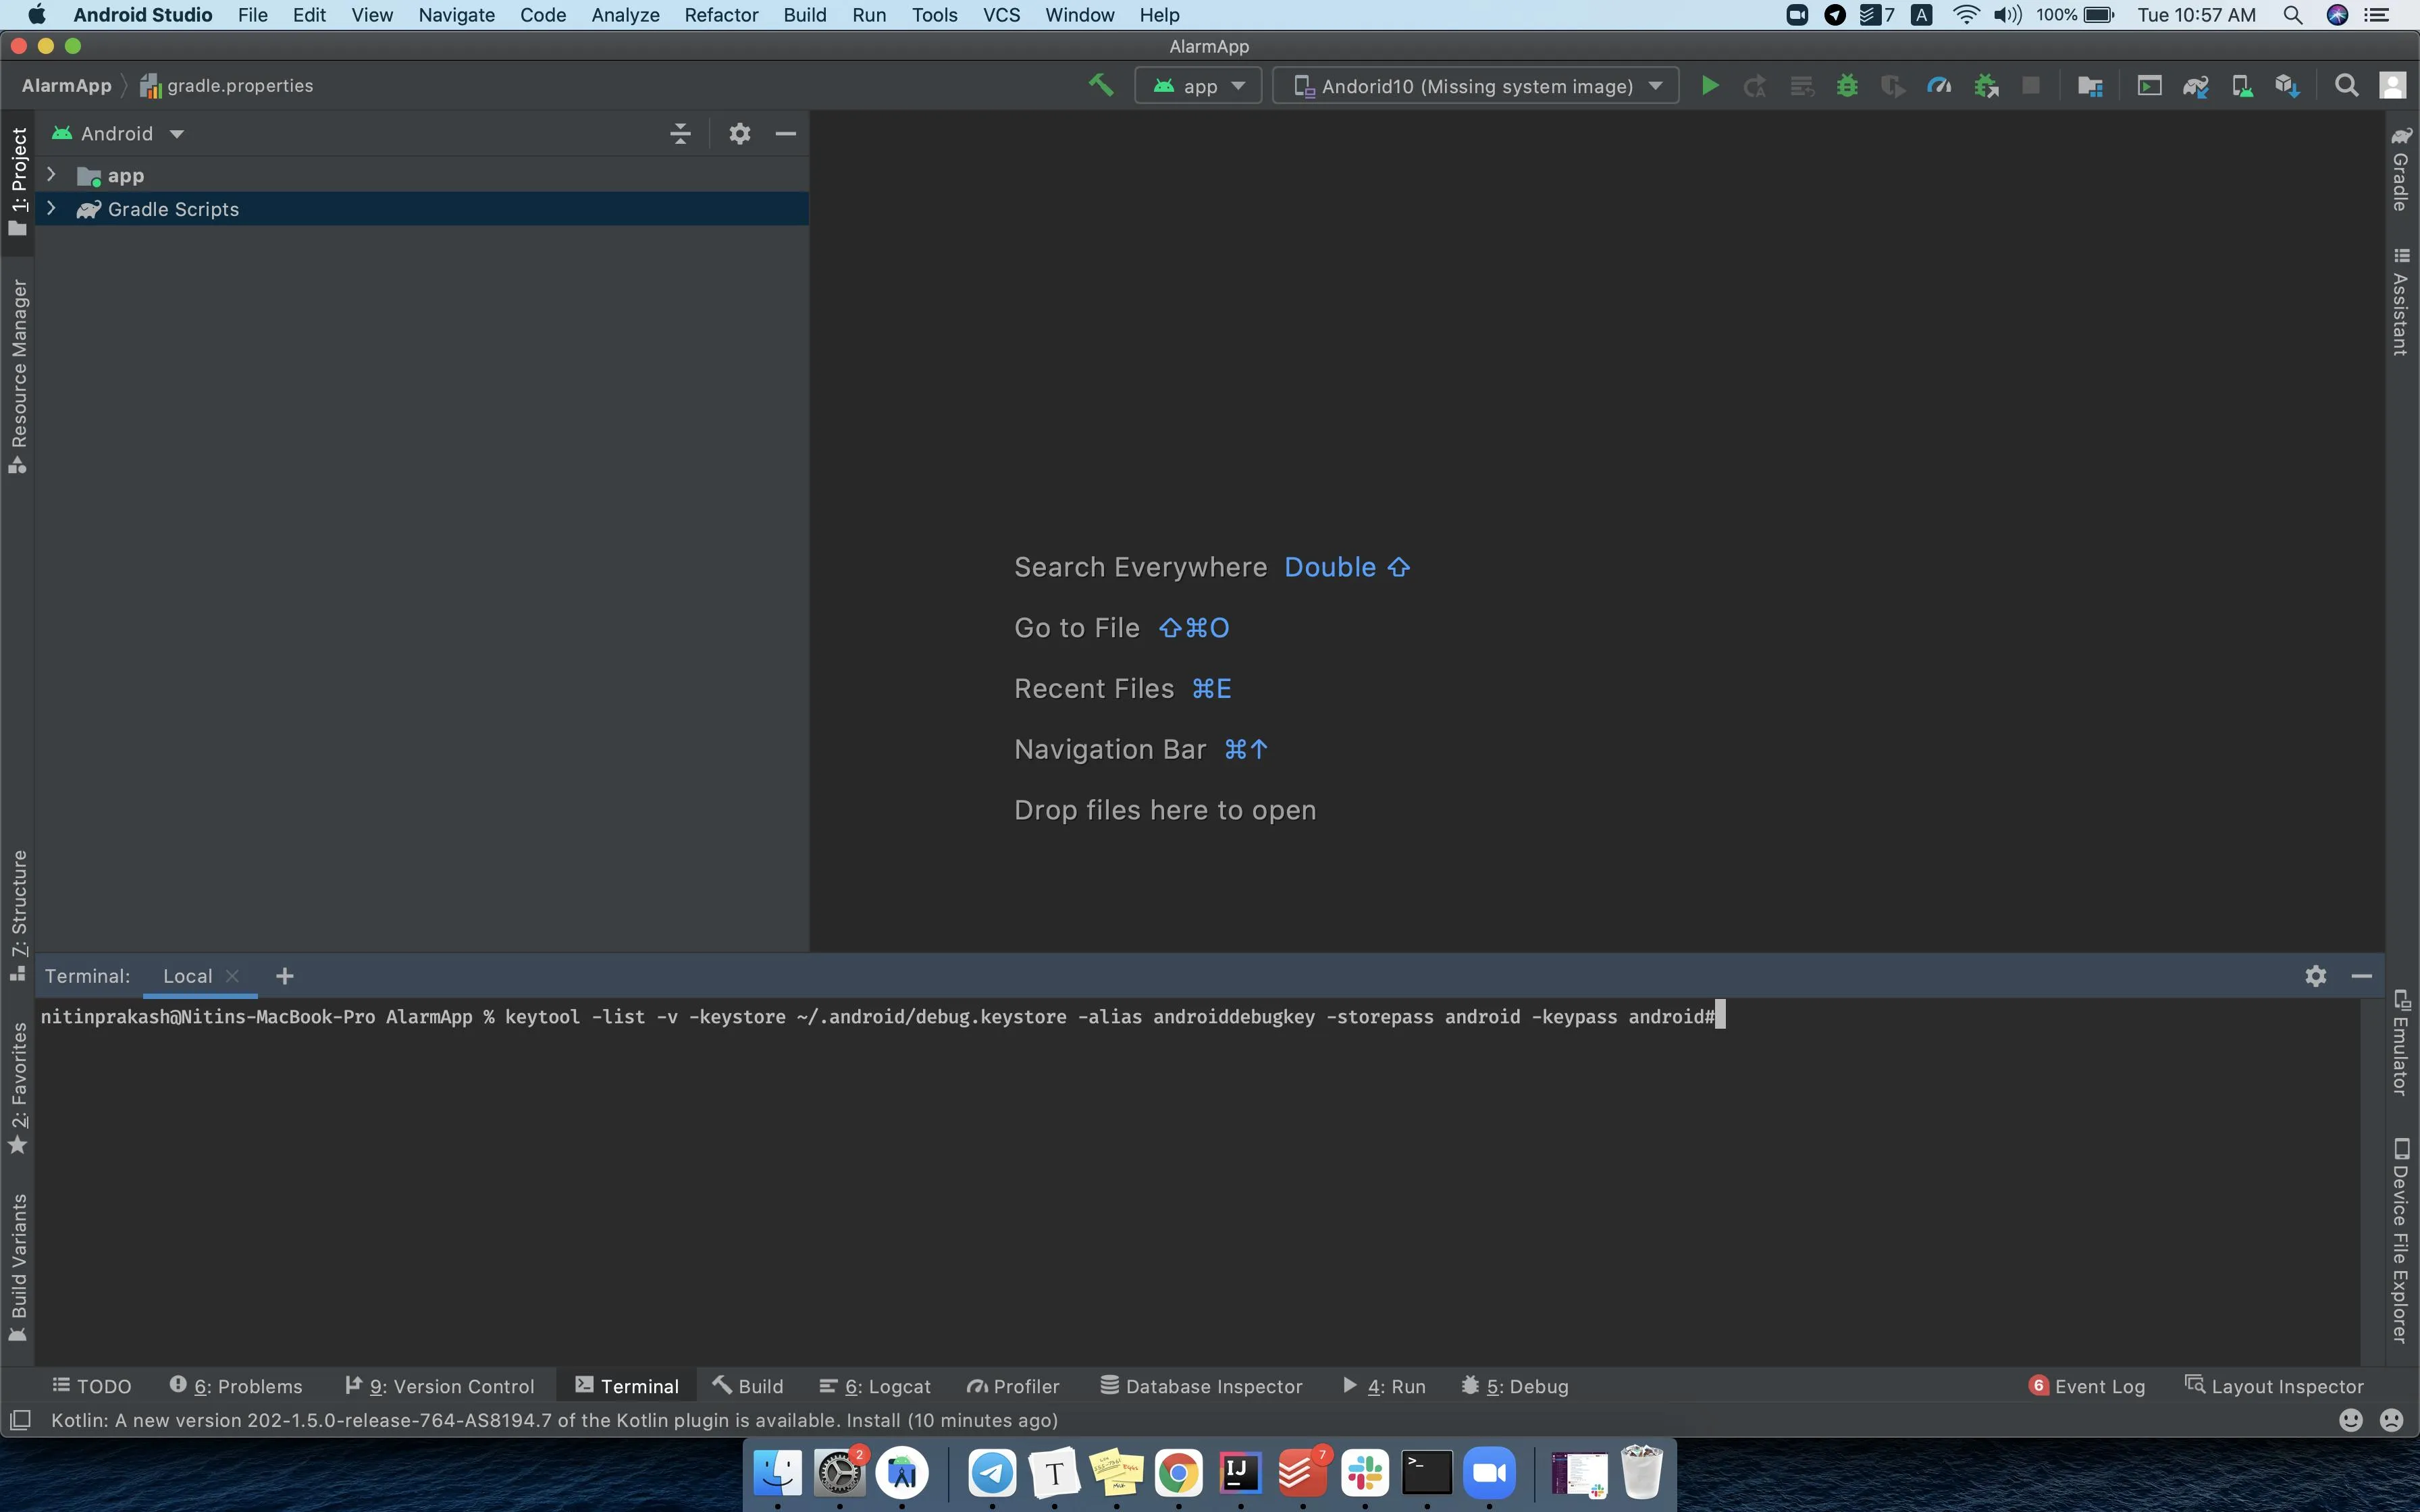Open the SDK Manager icon
This screenshot has height=1512, width=2420.
point(2288,86)
